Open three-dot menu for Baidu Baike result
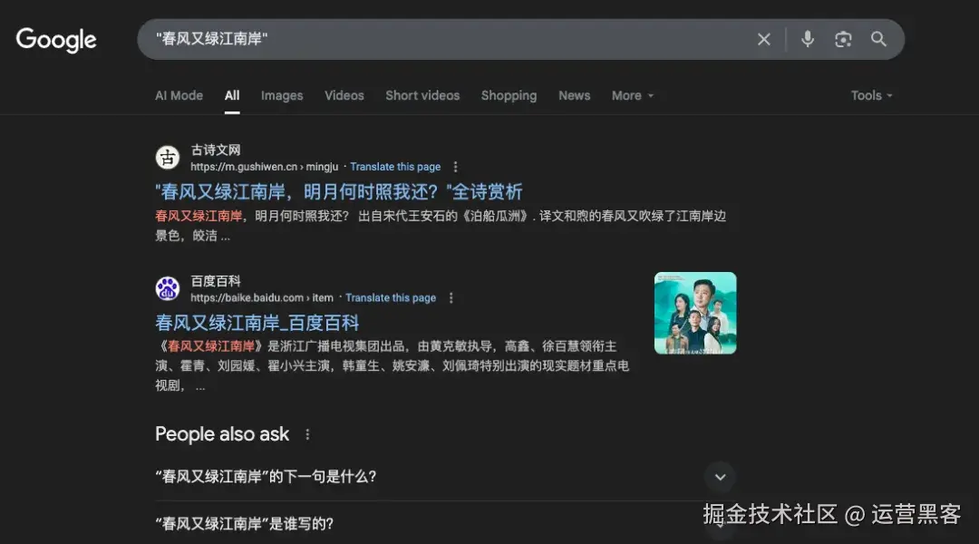 tap(451, 298)
